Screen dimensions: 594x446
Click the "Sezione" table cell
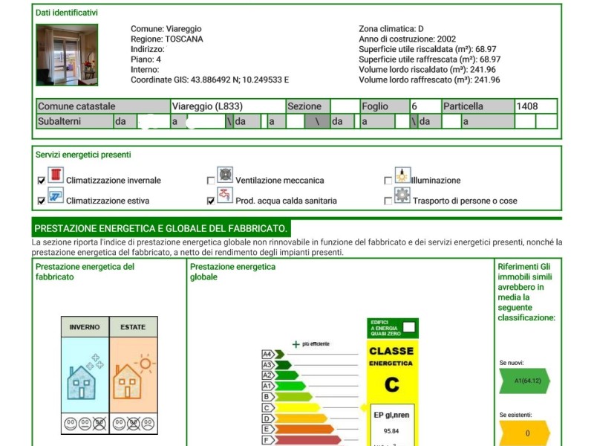308,106
